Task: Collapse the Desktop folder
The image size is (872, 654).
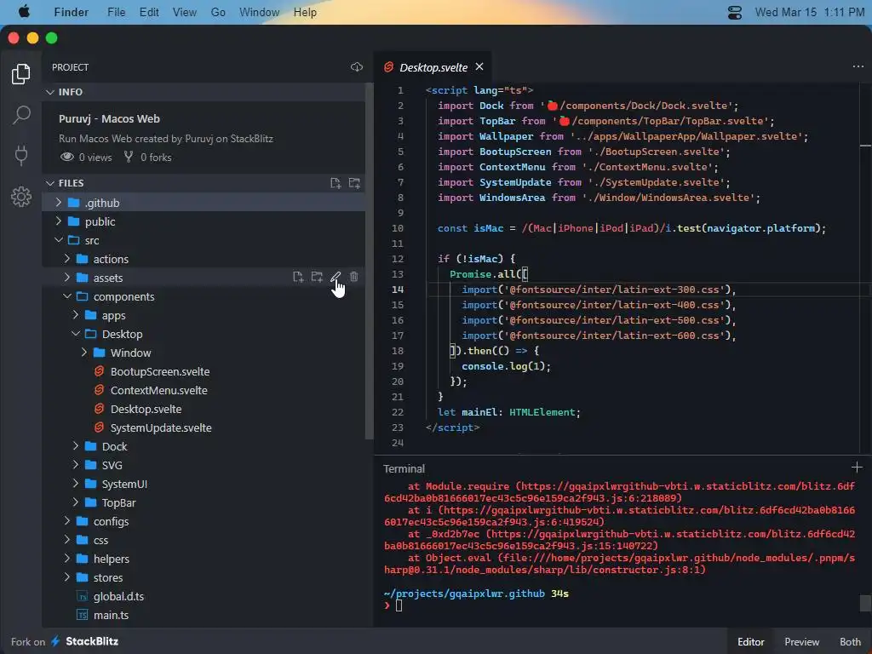Action: click(x=76, y=334)
